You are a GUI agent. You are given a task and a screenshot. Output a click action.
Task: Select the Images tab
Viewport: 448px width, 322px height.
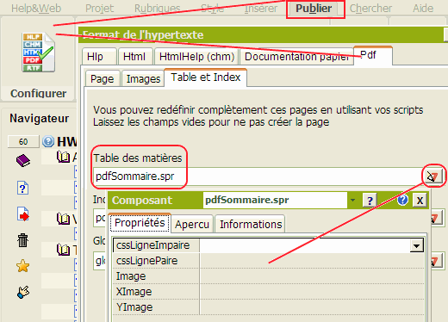point(143,78)
